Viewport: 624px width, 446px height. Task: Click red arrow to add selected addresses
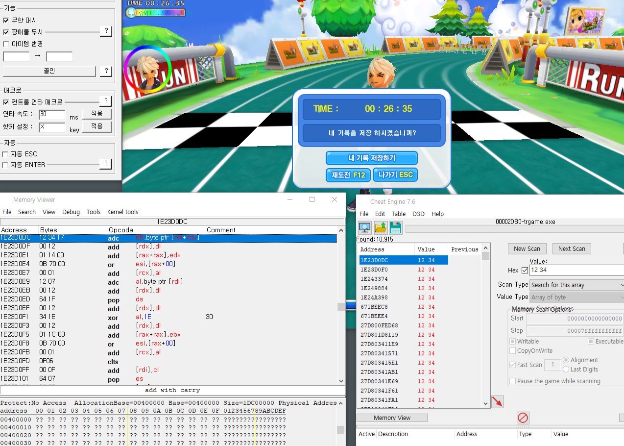click(x=497, y=402)
